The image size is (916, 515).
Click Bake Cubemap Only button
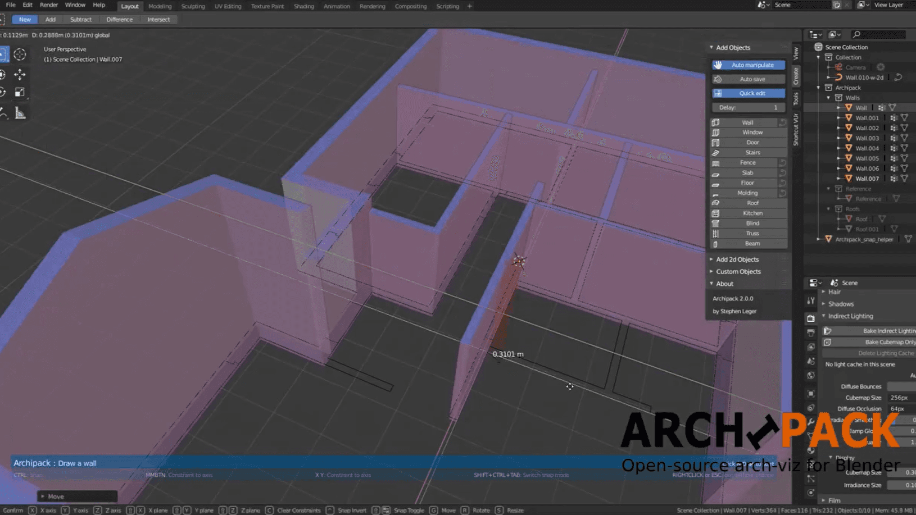click(869, 342)
